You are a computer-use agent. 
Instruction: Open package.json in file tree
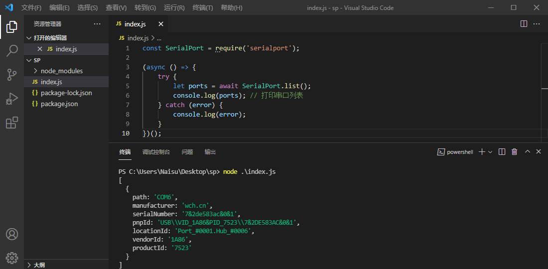[x=59, y=104]
